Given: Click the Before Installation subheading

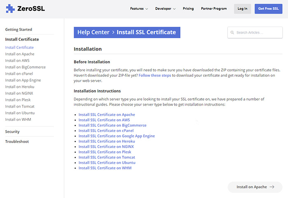Looking at the screenshot, I should [x=92, y=62].
